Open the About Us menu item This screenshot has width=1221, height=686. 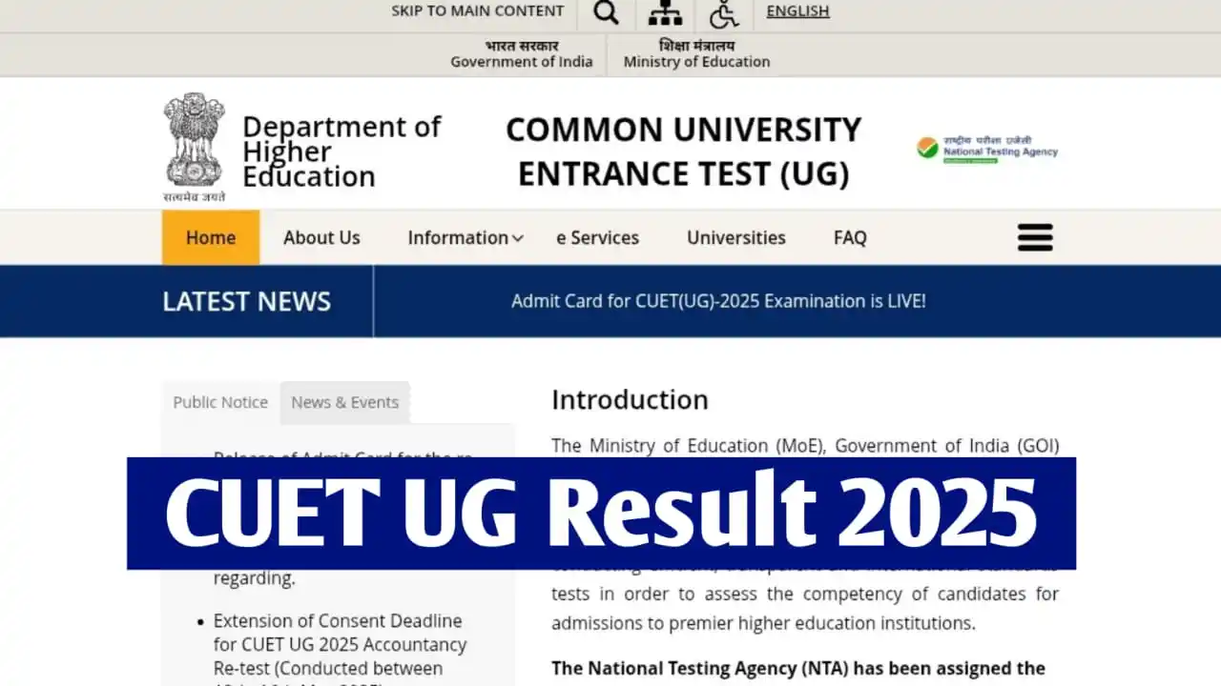321,238
